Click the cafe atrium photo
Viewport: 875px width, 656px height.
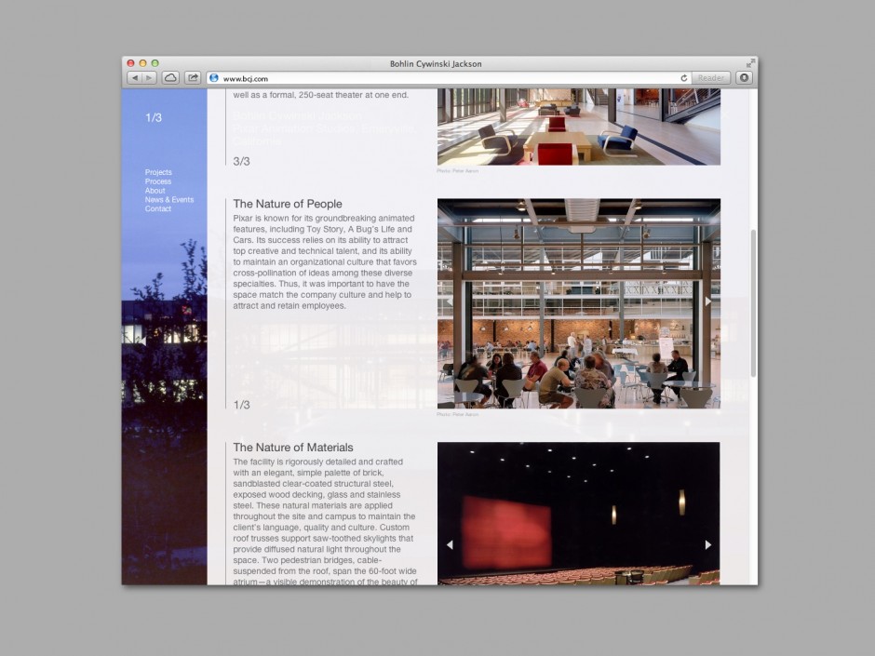click(x=579, y=303)
